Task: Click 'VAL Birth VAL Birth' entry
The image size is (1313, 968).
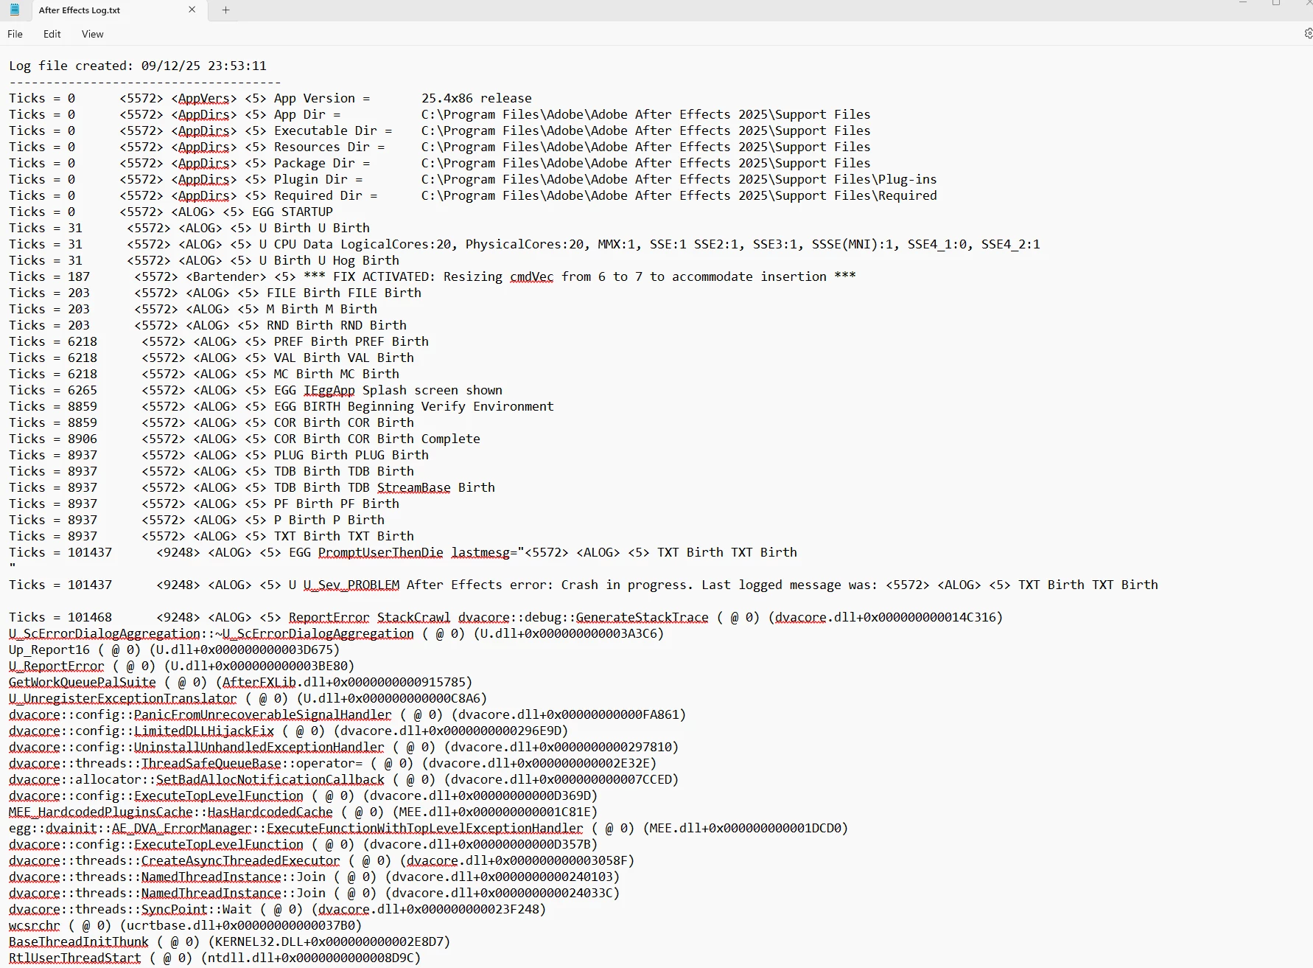Action: point(344,358)
